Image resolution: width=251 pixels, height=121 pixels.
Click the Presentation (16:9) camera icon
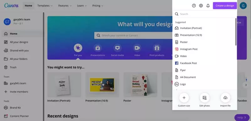[x=177, y=35]
